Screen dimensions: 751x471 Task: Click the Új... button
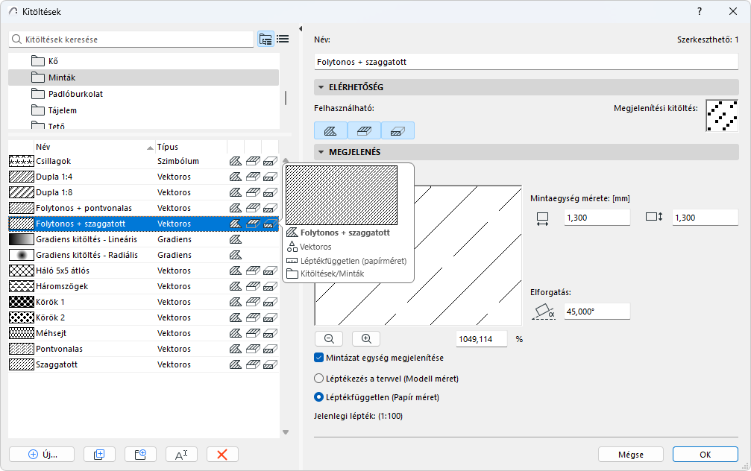(42, 454)
